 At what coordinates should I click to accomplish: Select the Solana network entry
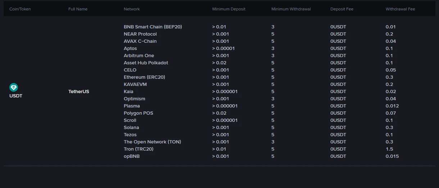click(131, 128)
